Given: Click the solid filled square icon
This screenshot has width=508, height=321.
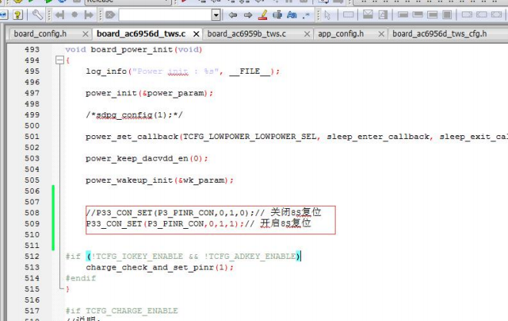Looking at the screenshot, I should coord(447,15).
